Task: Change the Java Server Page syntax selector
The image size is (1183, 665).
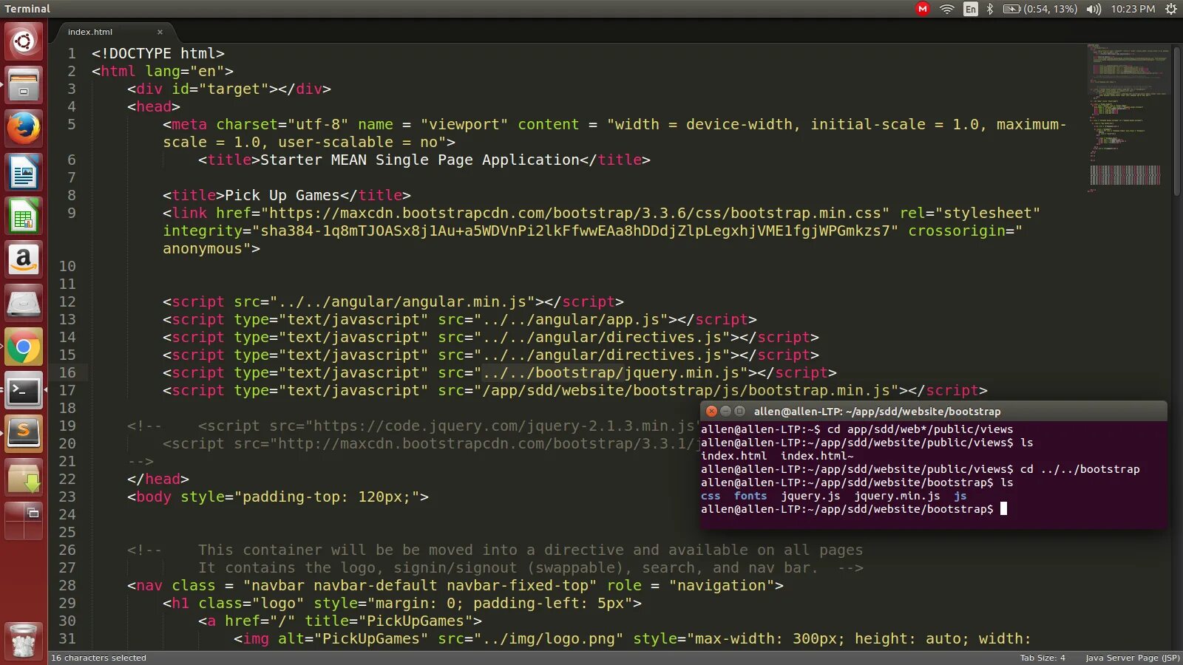Action: click(1132, 658)
